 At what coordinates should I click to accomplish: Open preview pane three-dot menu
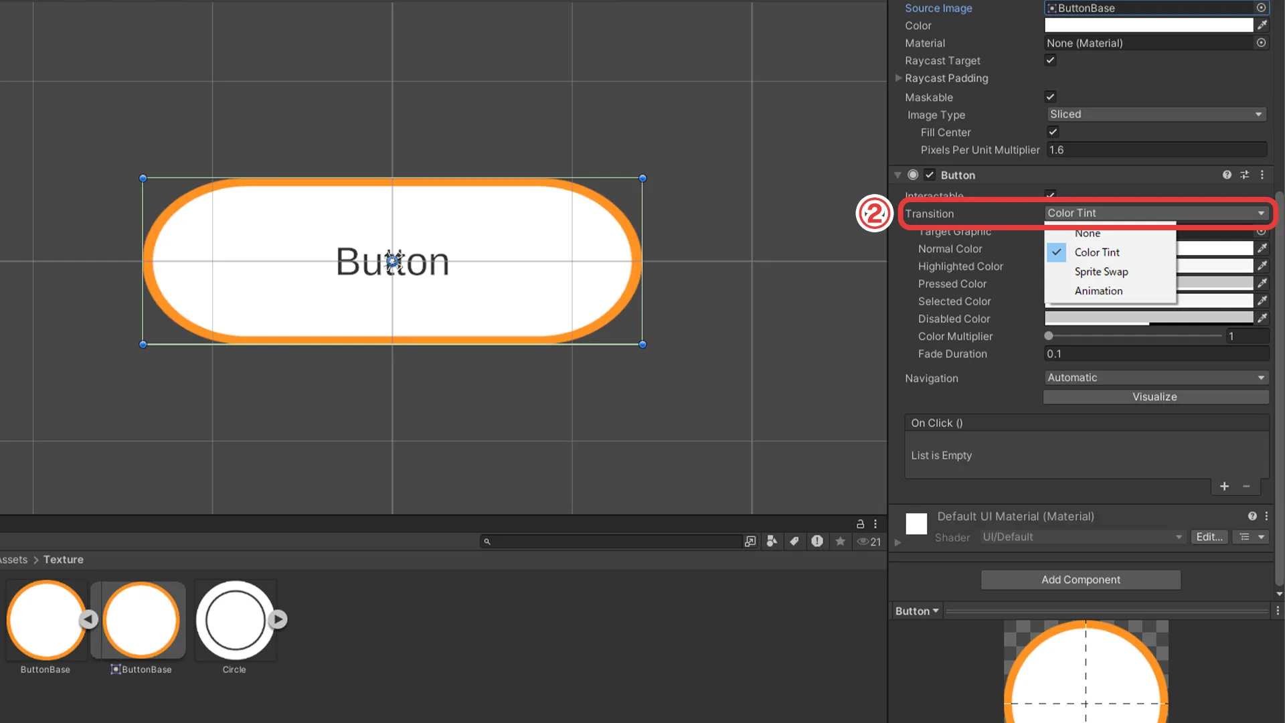1278,611
